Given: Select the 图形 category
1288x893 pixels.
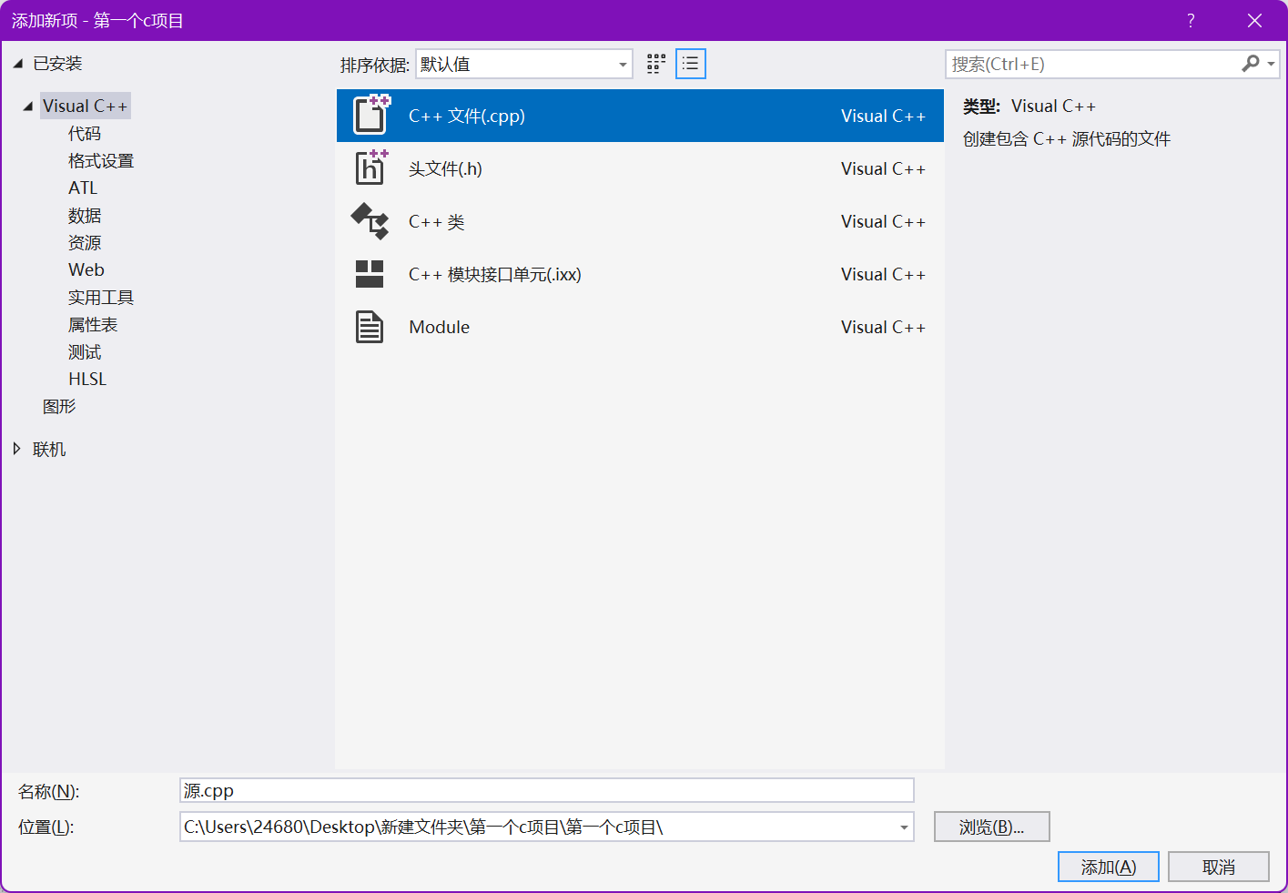Looking at the screenshot, I should [x=59, y=407].
